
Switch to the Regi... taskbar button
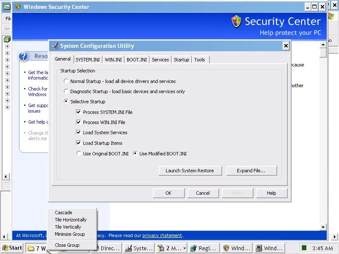(204, 248)
